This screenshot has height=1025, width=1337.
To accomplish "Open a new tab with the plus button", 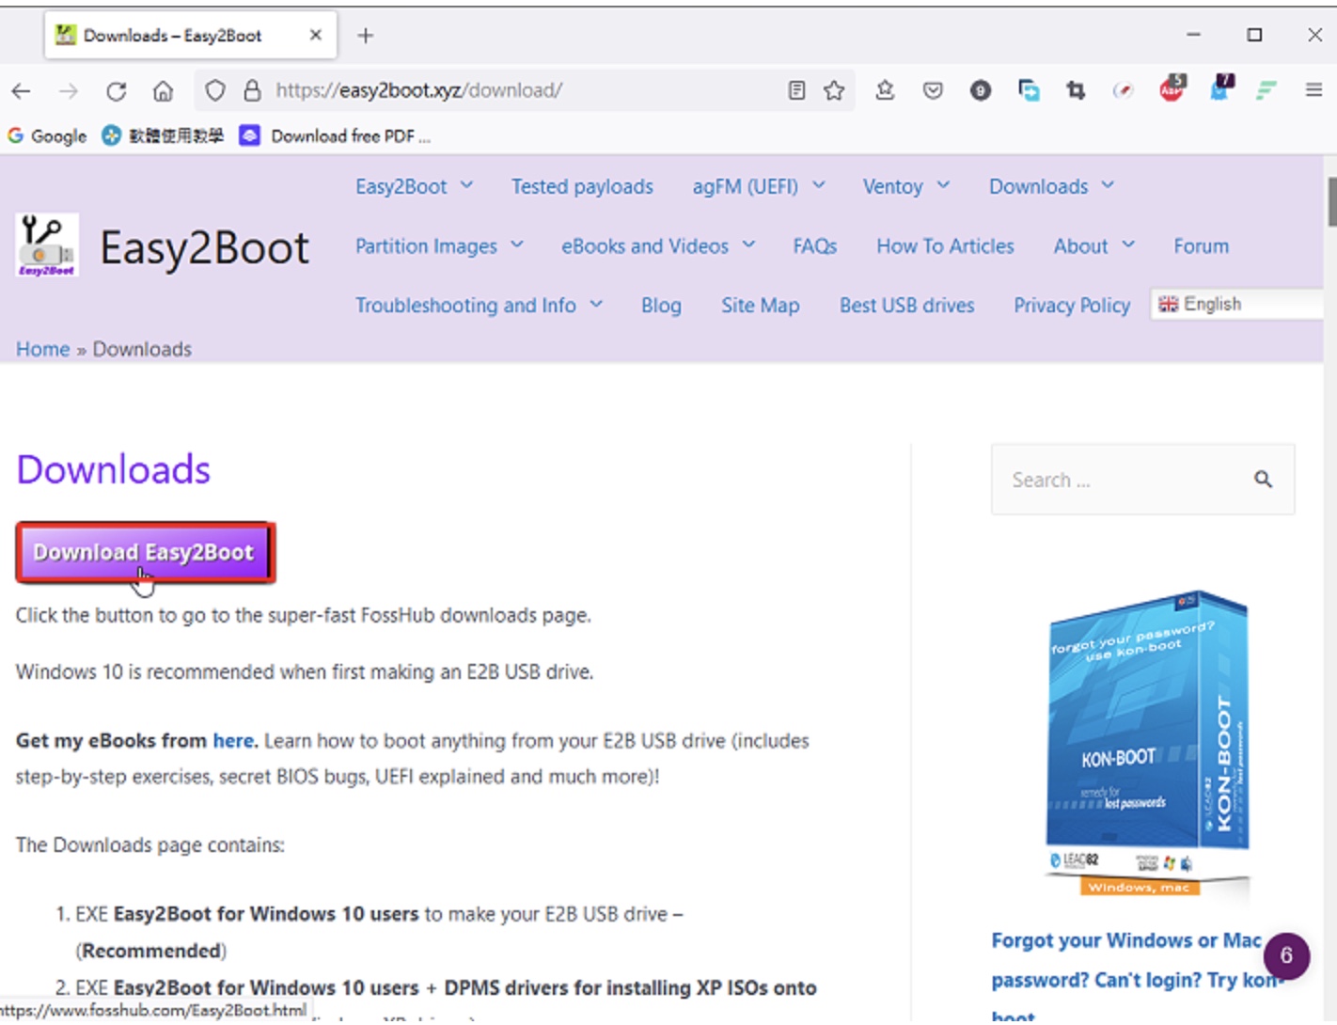I will coord(366,36).
